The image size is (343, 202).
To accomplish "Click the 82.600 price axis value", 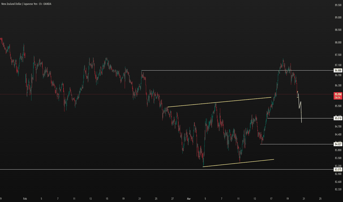I will tap(338, 182).
